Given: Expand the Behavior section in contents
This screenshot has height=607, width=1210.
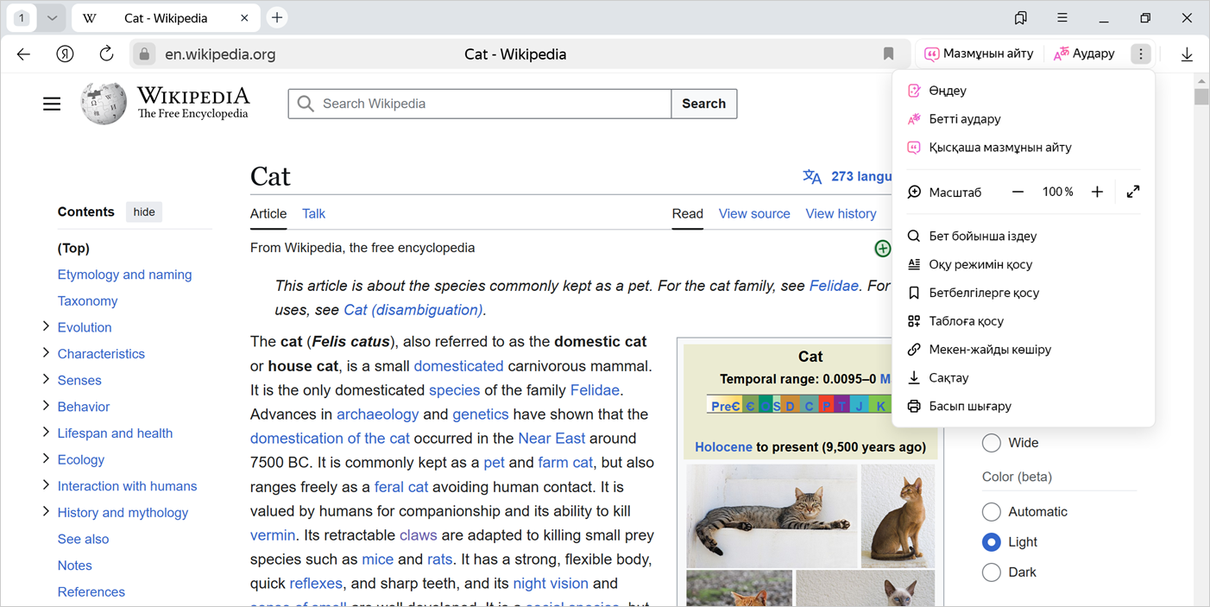Looking at the screenshot, I should pyautogui.click(x=46, y=406).
